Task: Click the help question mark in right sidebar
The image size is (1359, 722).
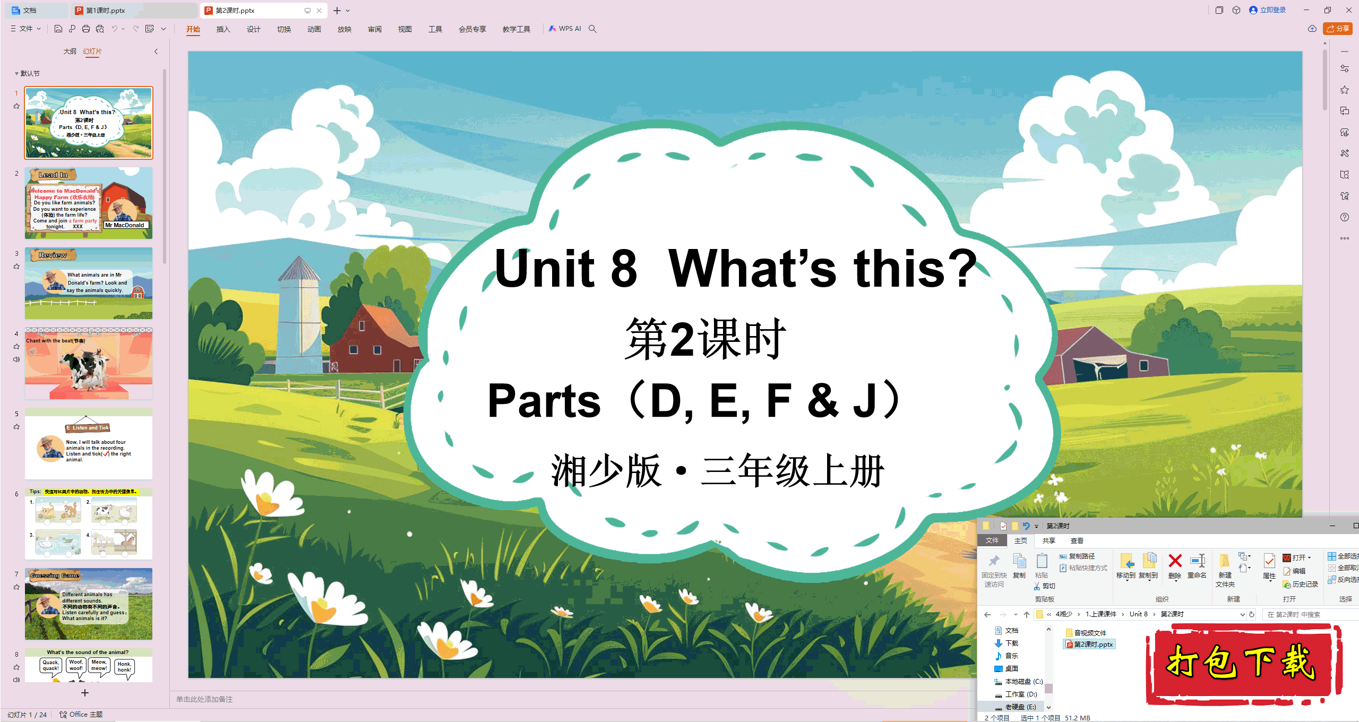Action: (x=1345, y=217)
